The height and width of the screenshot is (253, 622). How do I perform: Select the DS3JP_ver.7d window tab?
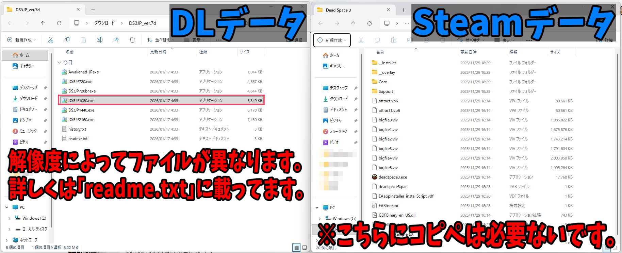[x=41, y=10]
